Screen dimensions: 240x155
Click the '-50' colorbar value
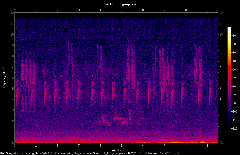(x=234, y=70)
